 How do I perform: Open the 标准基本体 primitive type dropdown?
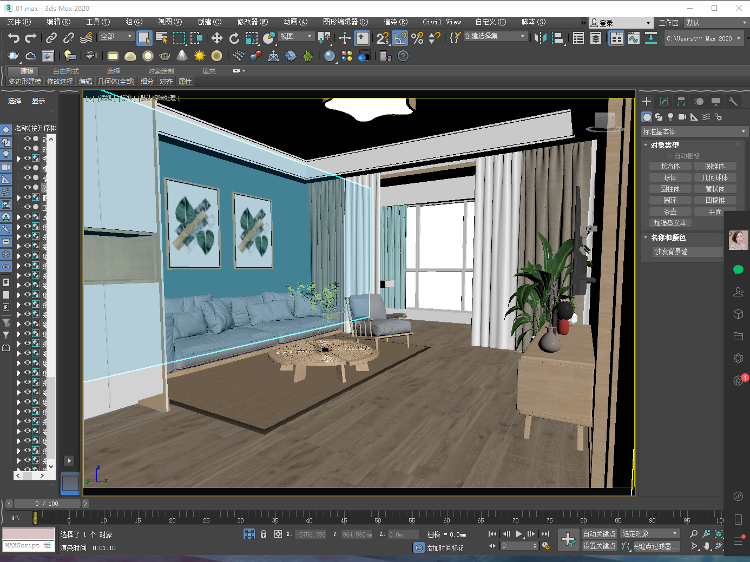[x=693, y=131]
